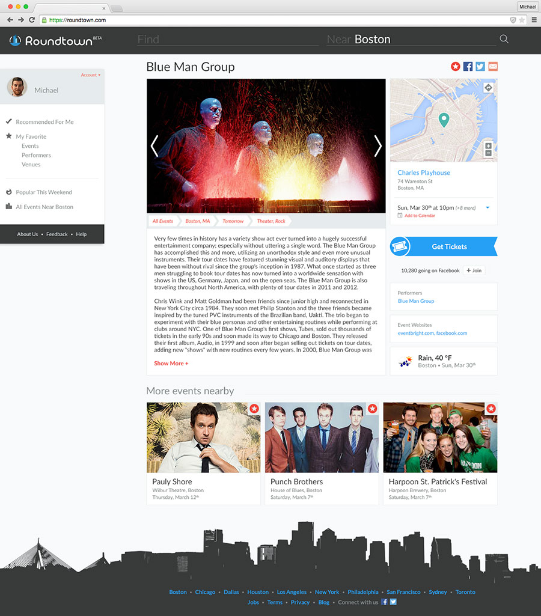Click the calendar icon by Add to Calendar
The height and width of the screenshot is (616, 541).
[x=400, y=215]
